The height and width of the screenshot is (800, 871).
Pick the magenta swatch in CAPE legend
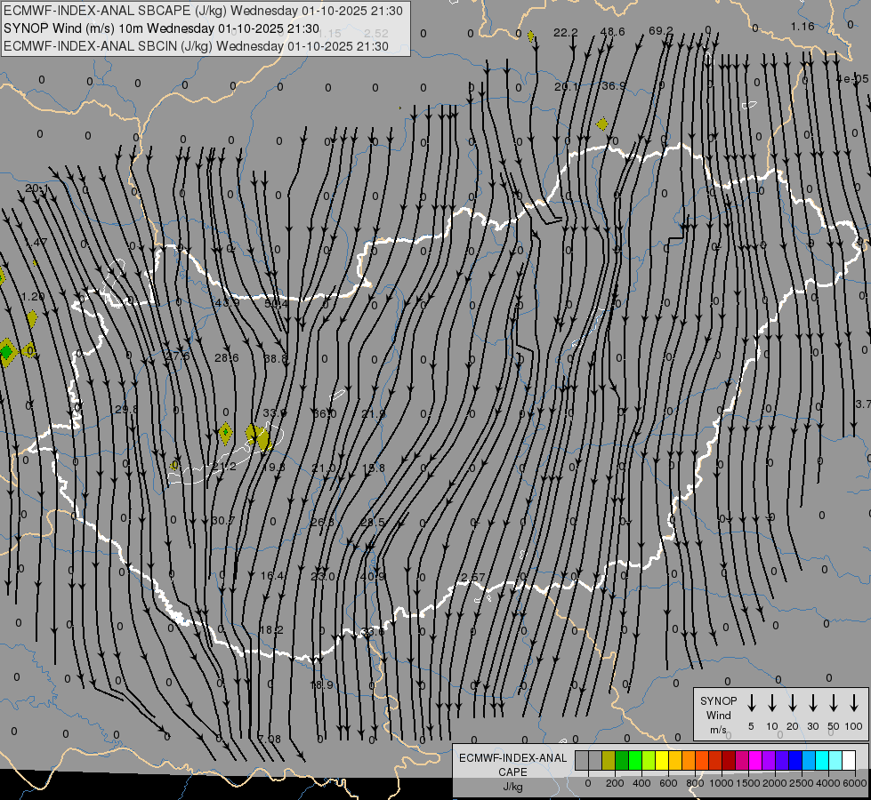[755, 760]
